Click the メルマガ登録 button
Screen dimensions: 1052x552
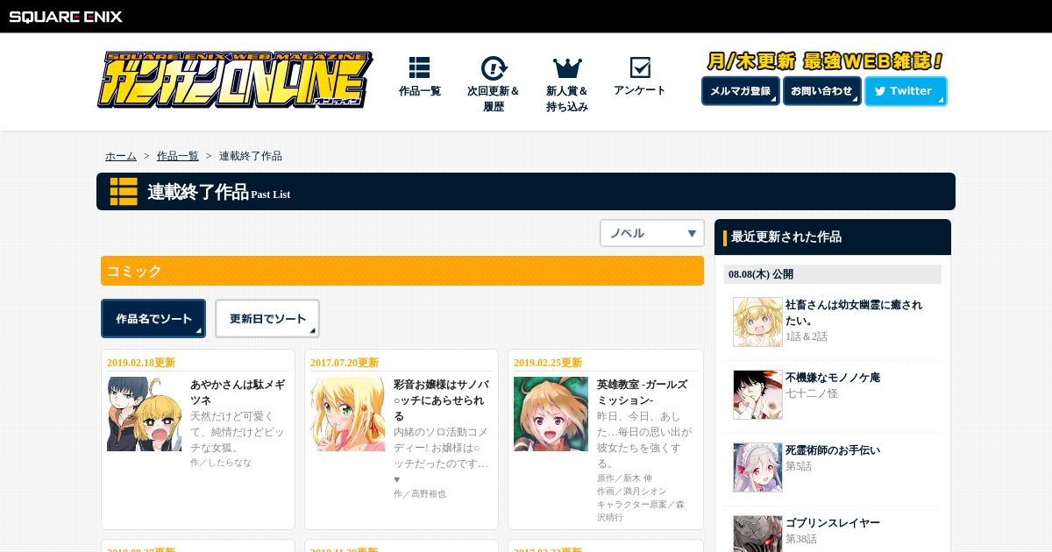click(740, 91)
